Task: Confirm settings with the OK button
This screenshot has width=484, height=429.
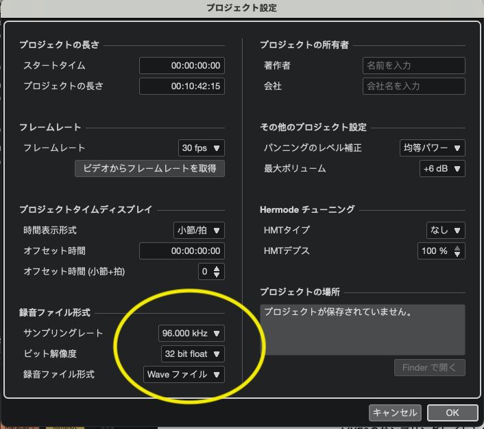Action: pyautogui.click(x=452, y=413)
